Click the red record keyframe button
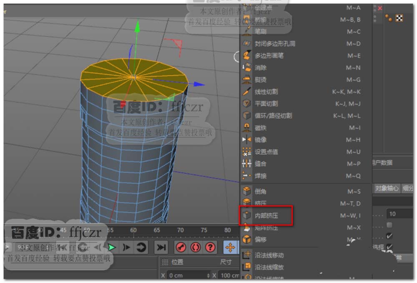Screen dimensions: 417x283 click(181, 247)
